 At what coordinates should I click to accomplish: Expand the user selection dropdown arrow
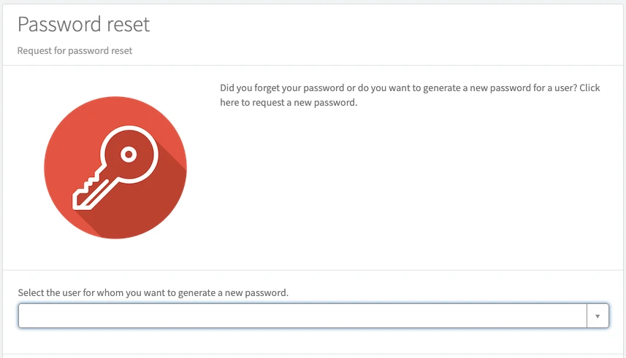tap(598, 316)
